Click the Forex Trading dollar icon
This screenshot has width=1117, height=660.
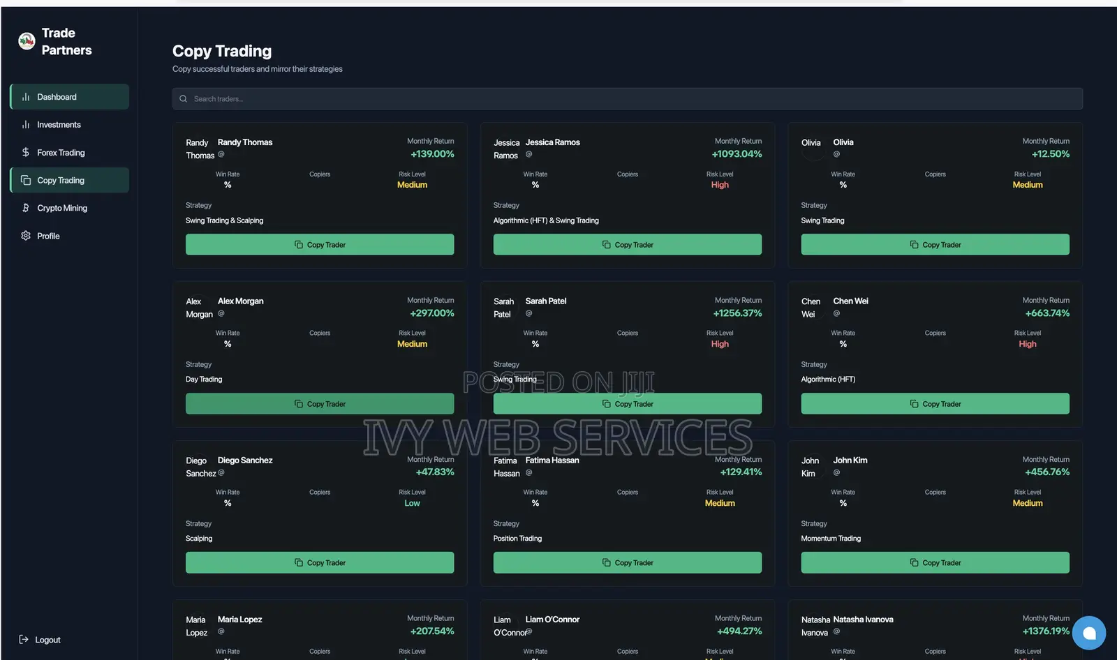[x=26, y=152]
